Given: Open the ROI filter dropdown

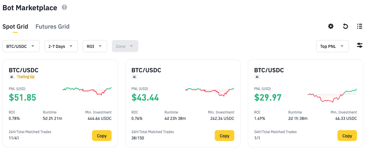Looking at the screenshot, I should (95, 46).
